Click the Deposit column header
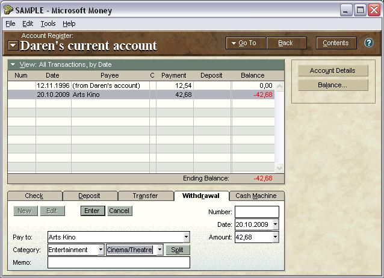Viewport: 384px width, 278px height. pos(211,75)
